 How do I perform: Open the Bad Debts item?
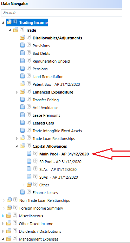(41, 53)
